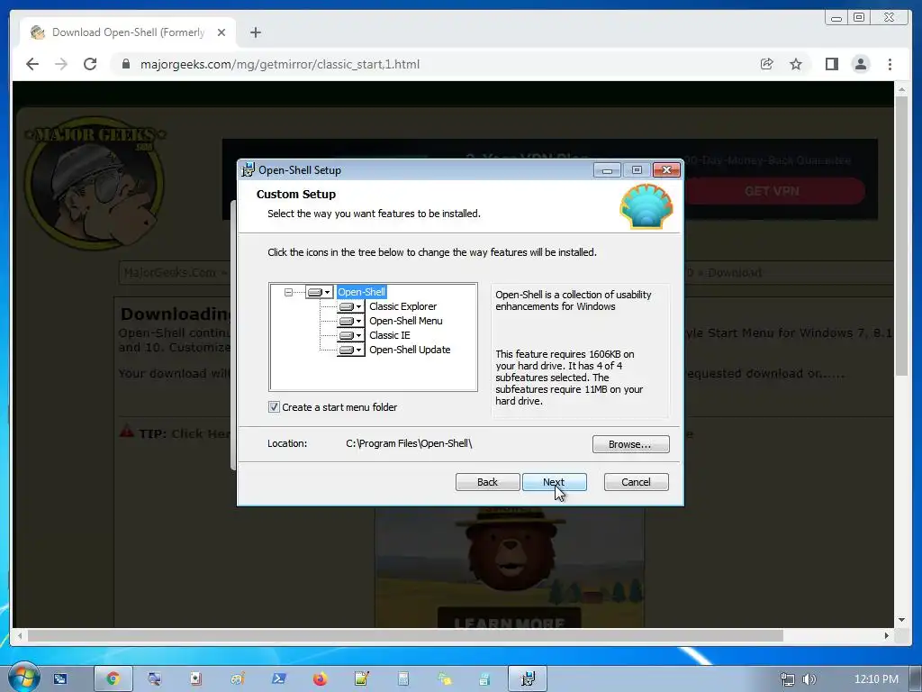
Task: Open Open-Shell Menu feature install dropdown
Action: pyautogui.click(x=351, y=322)
